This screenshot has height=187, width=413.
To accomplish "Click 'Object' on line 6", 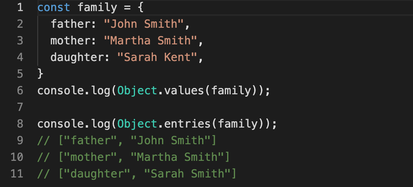I will [x=137, y=90].
